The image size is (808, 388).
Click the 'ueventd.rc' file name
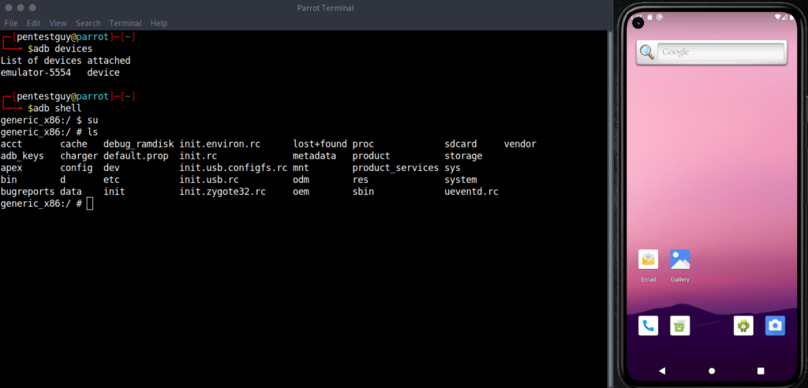(x=472, y=192)
